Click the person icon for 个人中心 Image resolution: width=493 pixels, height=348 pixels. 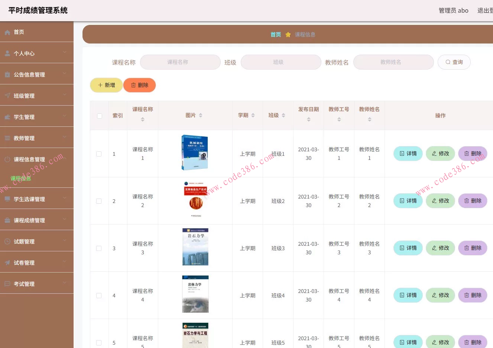pos(8,53)
